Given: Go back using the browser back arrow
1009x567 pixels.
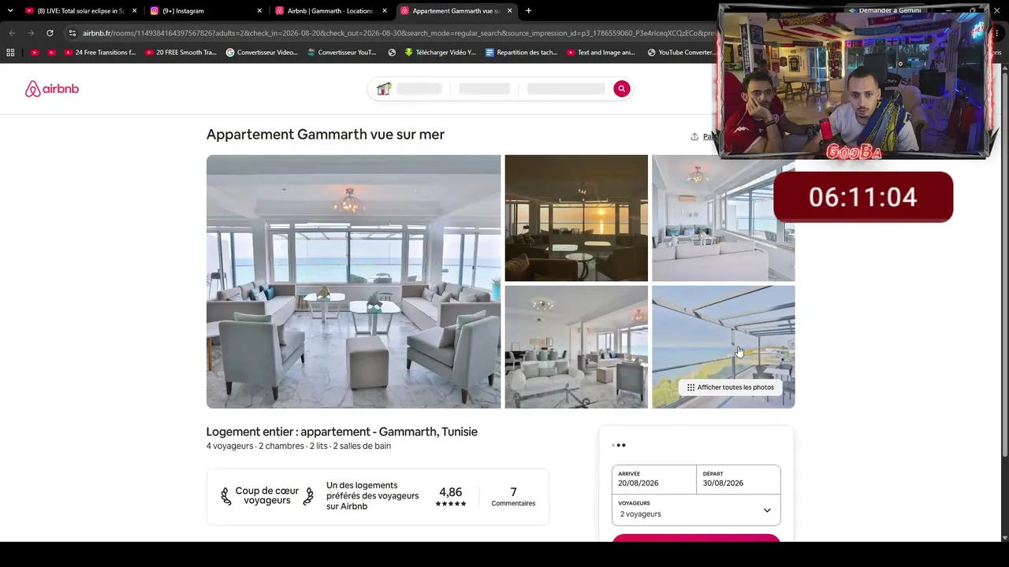Looking at the screenshot, I should 12,33.
